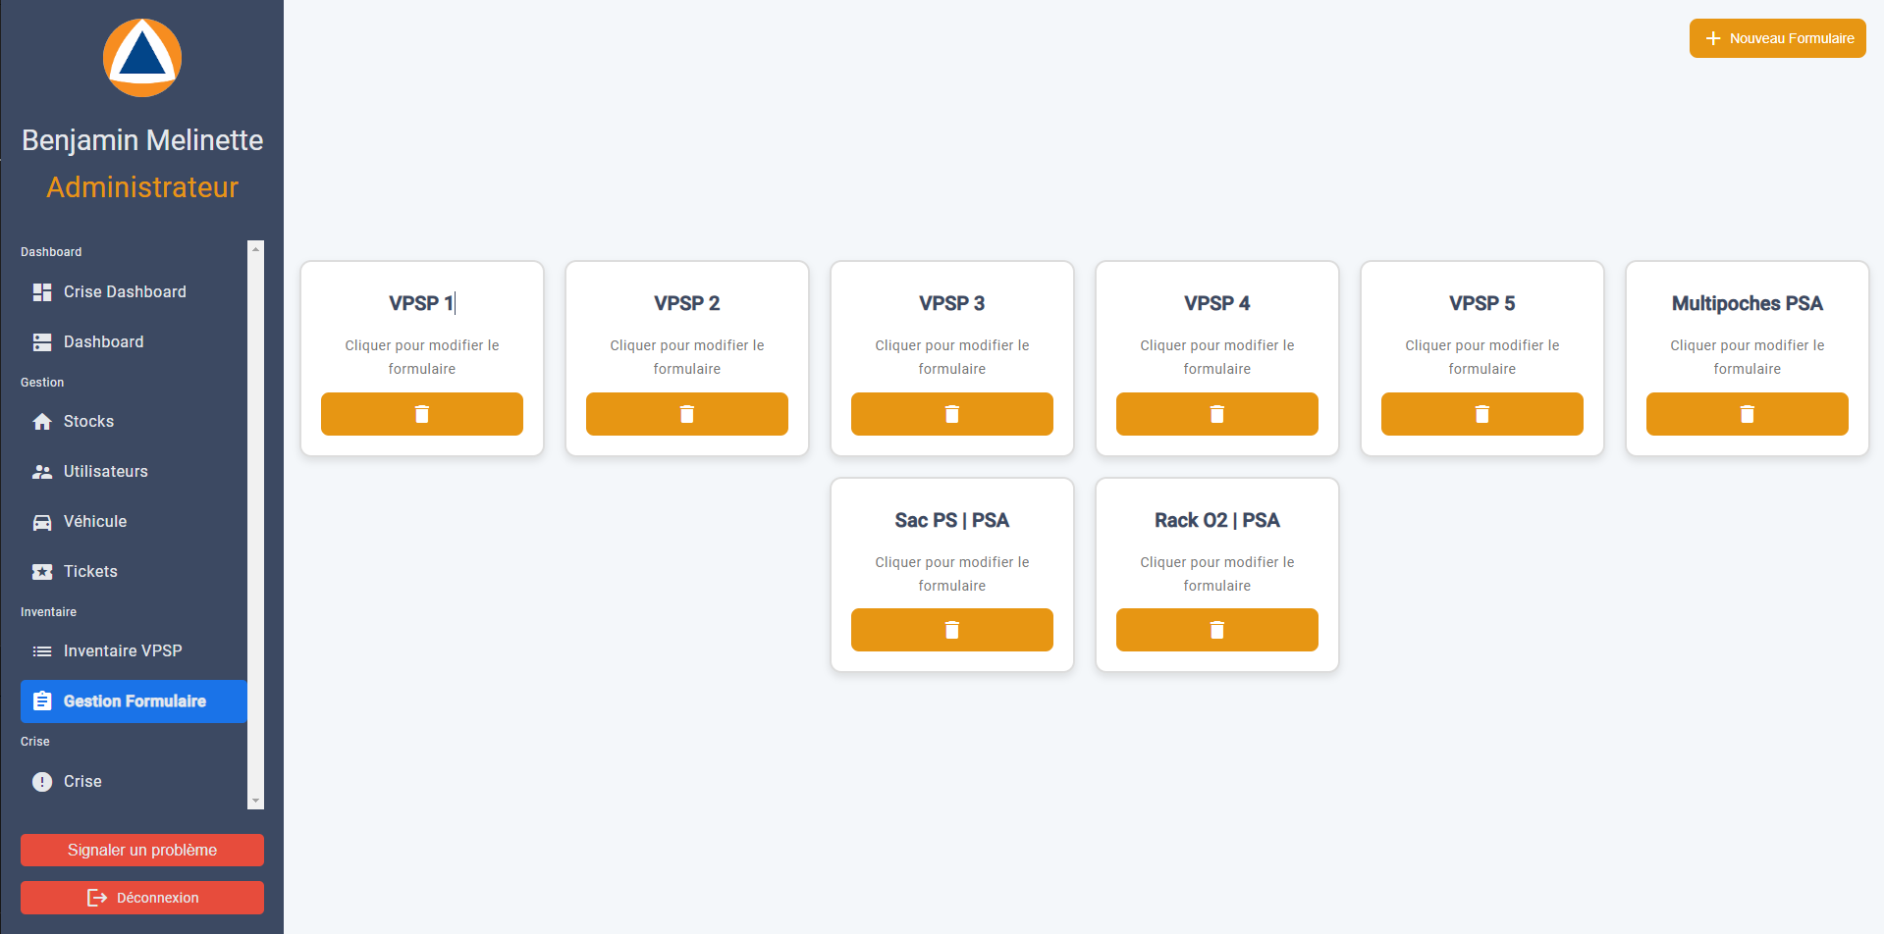The width and height of the screenshot is (1884, 934).
Task: Click the organization logo in sidebar
Action: point(142,58)
